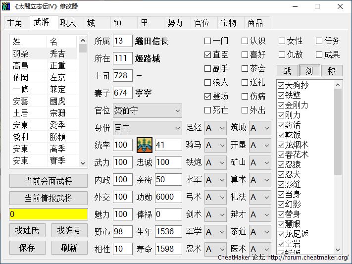Toggle the 天狗抄 skill checkbox
Screen dimensions: 352x264
point(281,85)
